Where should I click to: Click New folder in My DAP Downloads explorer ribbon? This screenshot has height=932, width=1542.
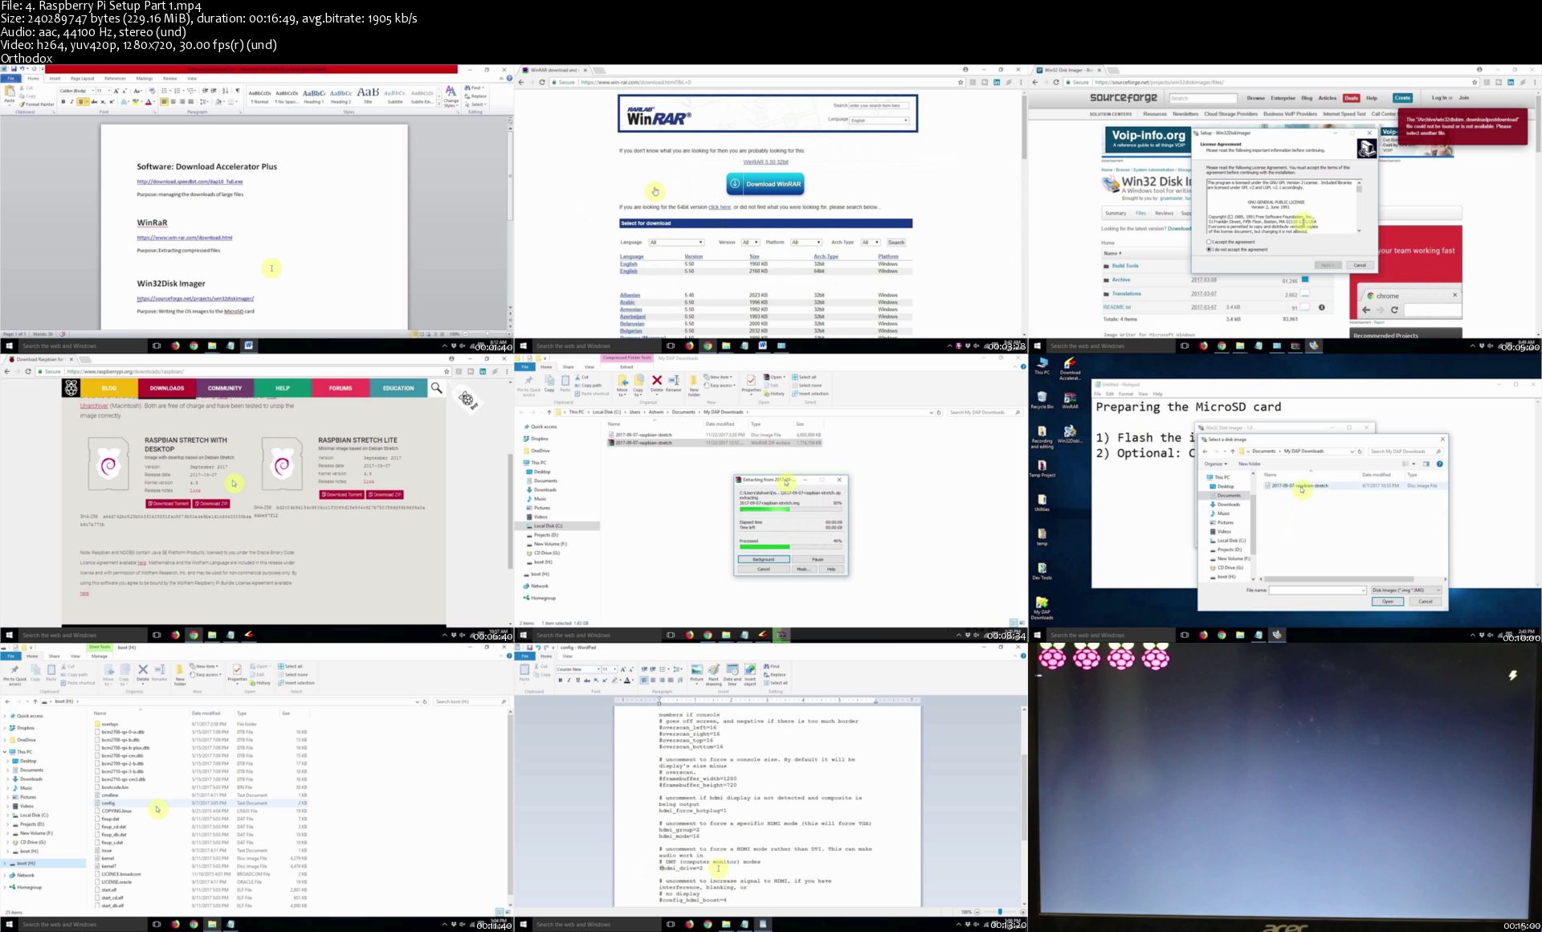[x=694, y=384]
